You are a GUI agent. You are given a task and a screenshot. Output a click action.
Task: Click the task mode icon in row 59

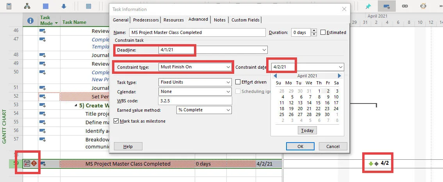pos(43,164)
